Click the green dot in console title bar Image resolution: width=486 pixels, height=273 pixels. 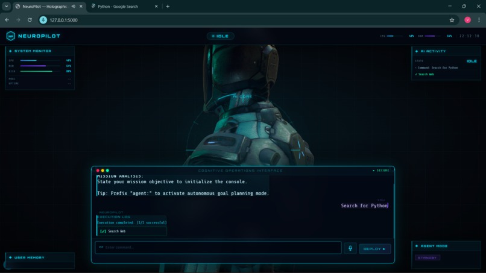tap(107, 171)
